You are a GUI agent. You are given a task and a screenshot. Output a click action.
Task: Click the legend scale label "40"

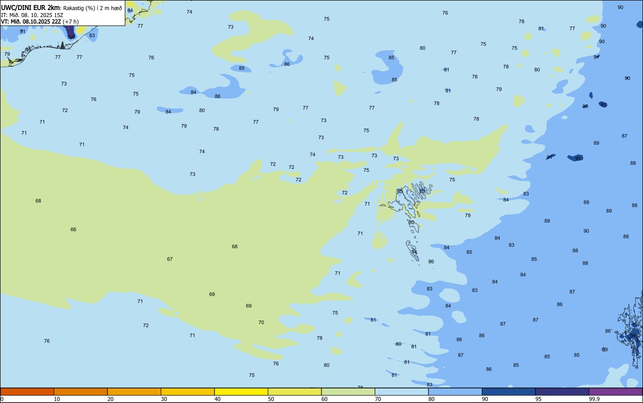coord(218,399)
